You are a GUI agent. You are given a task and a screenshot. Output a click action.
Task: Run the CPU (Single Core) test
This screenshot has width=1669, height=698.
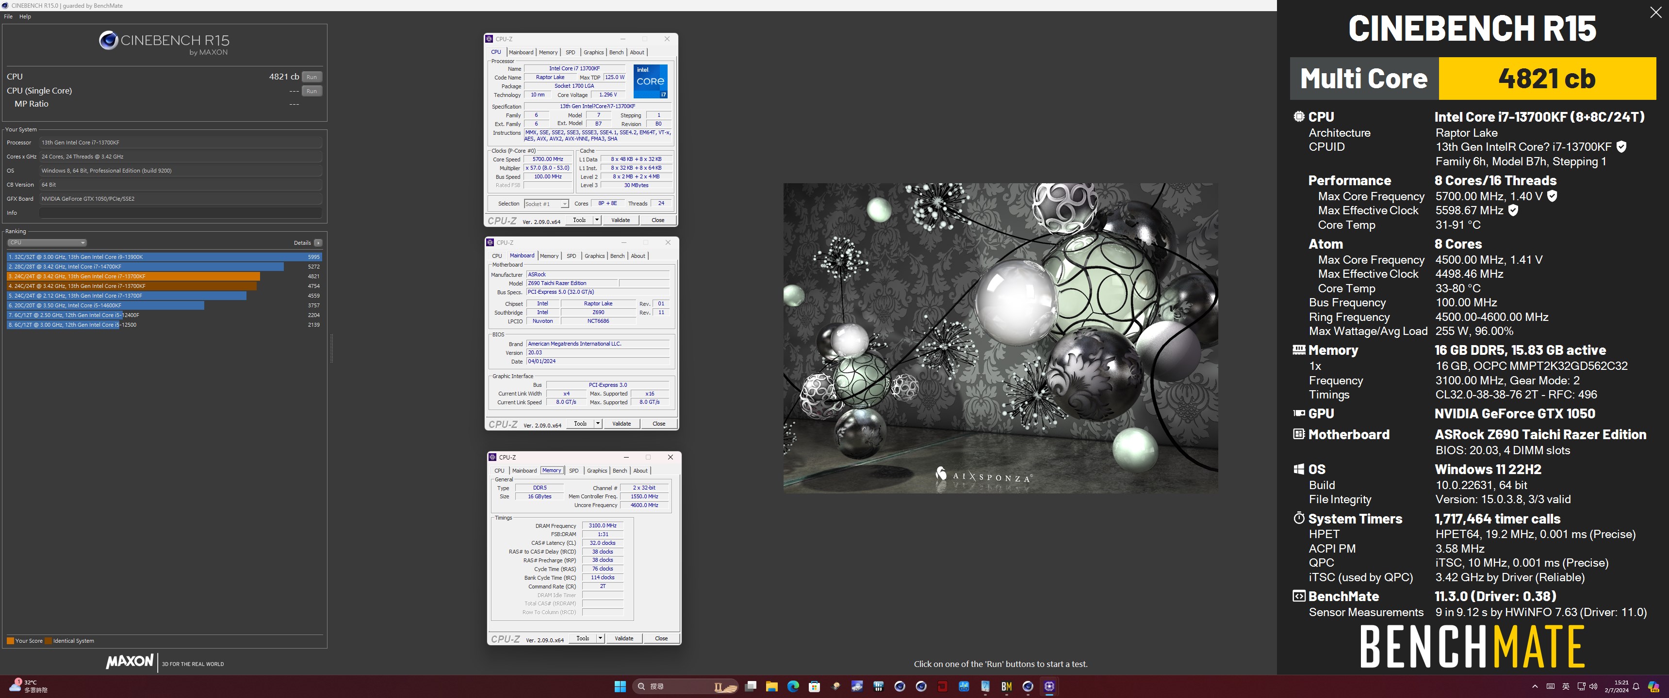tap(311, 91)
